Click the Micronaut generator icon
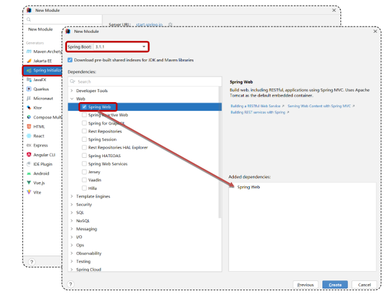Viewport: 390px width, 294px height. 29,98
